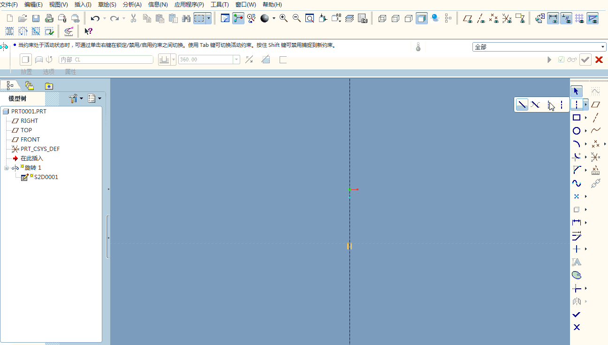This screenshot has height=345, width=608.
Task: Click the context-sensitive help arrow icon
Action: coord(88,31)
